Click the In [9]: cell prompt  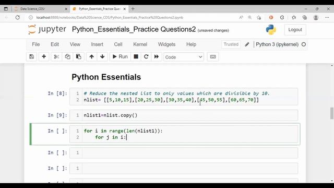(x=57, y=115)
